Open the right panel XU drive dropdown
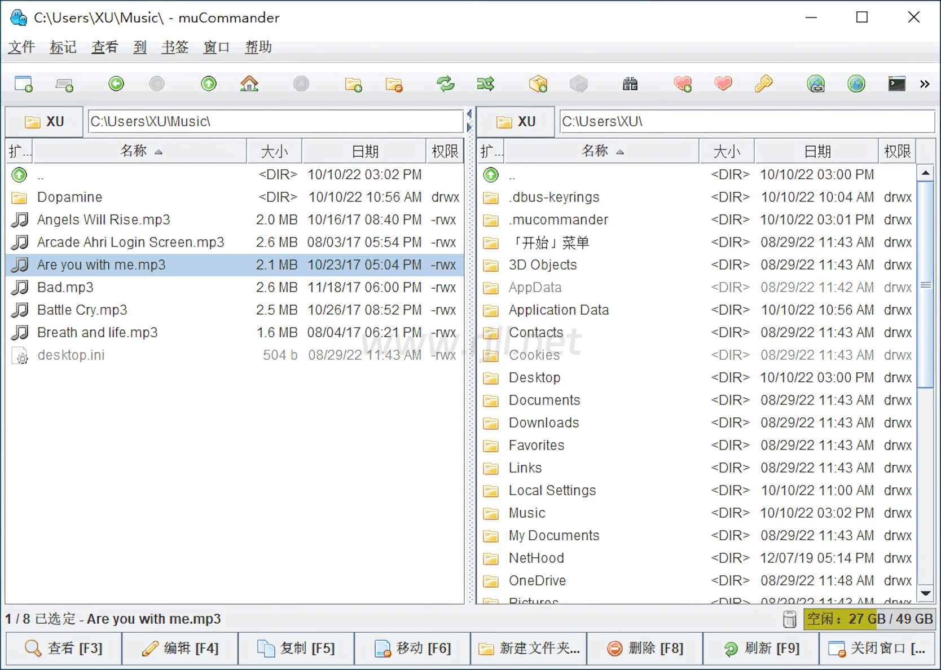Screen dimensions: 941x670 click(x=516, y=122)
